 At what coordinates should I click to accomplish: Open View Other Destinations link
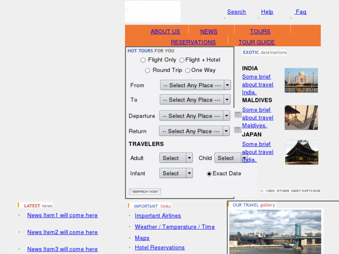point(290,191)
